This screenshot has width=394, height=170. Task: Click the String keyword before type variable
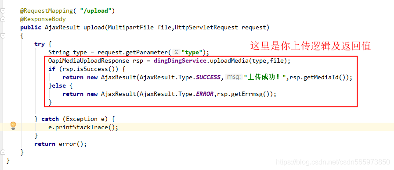[x=59, y=53]
